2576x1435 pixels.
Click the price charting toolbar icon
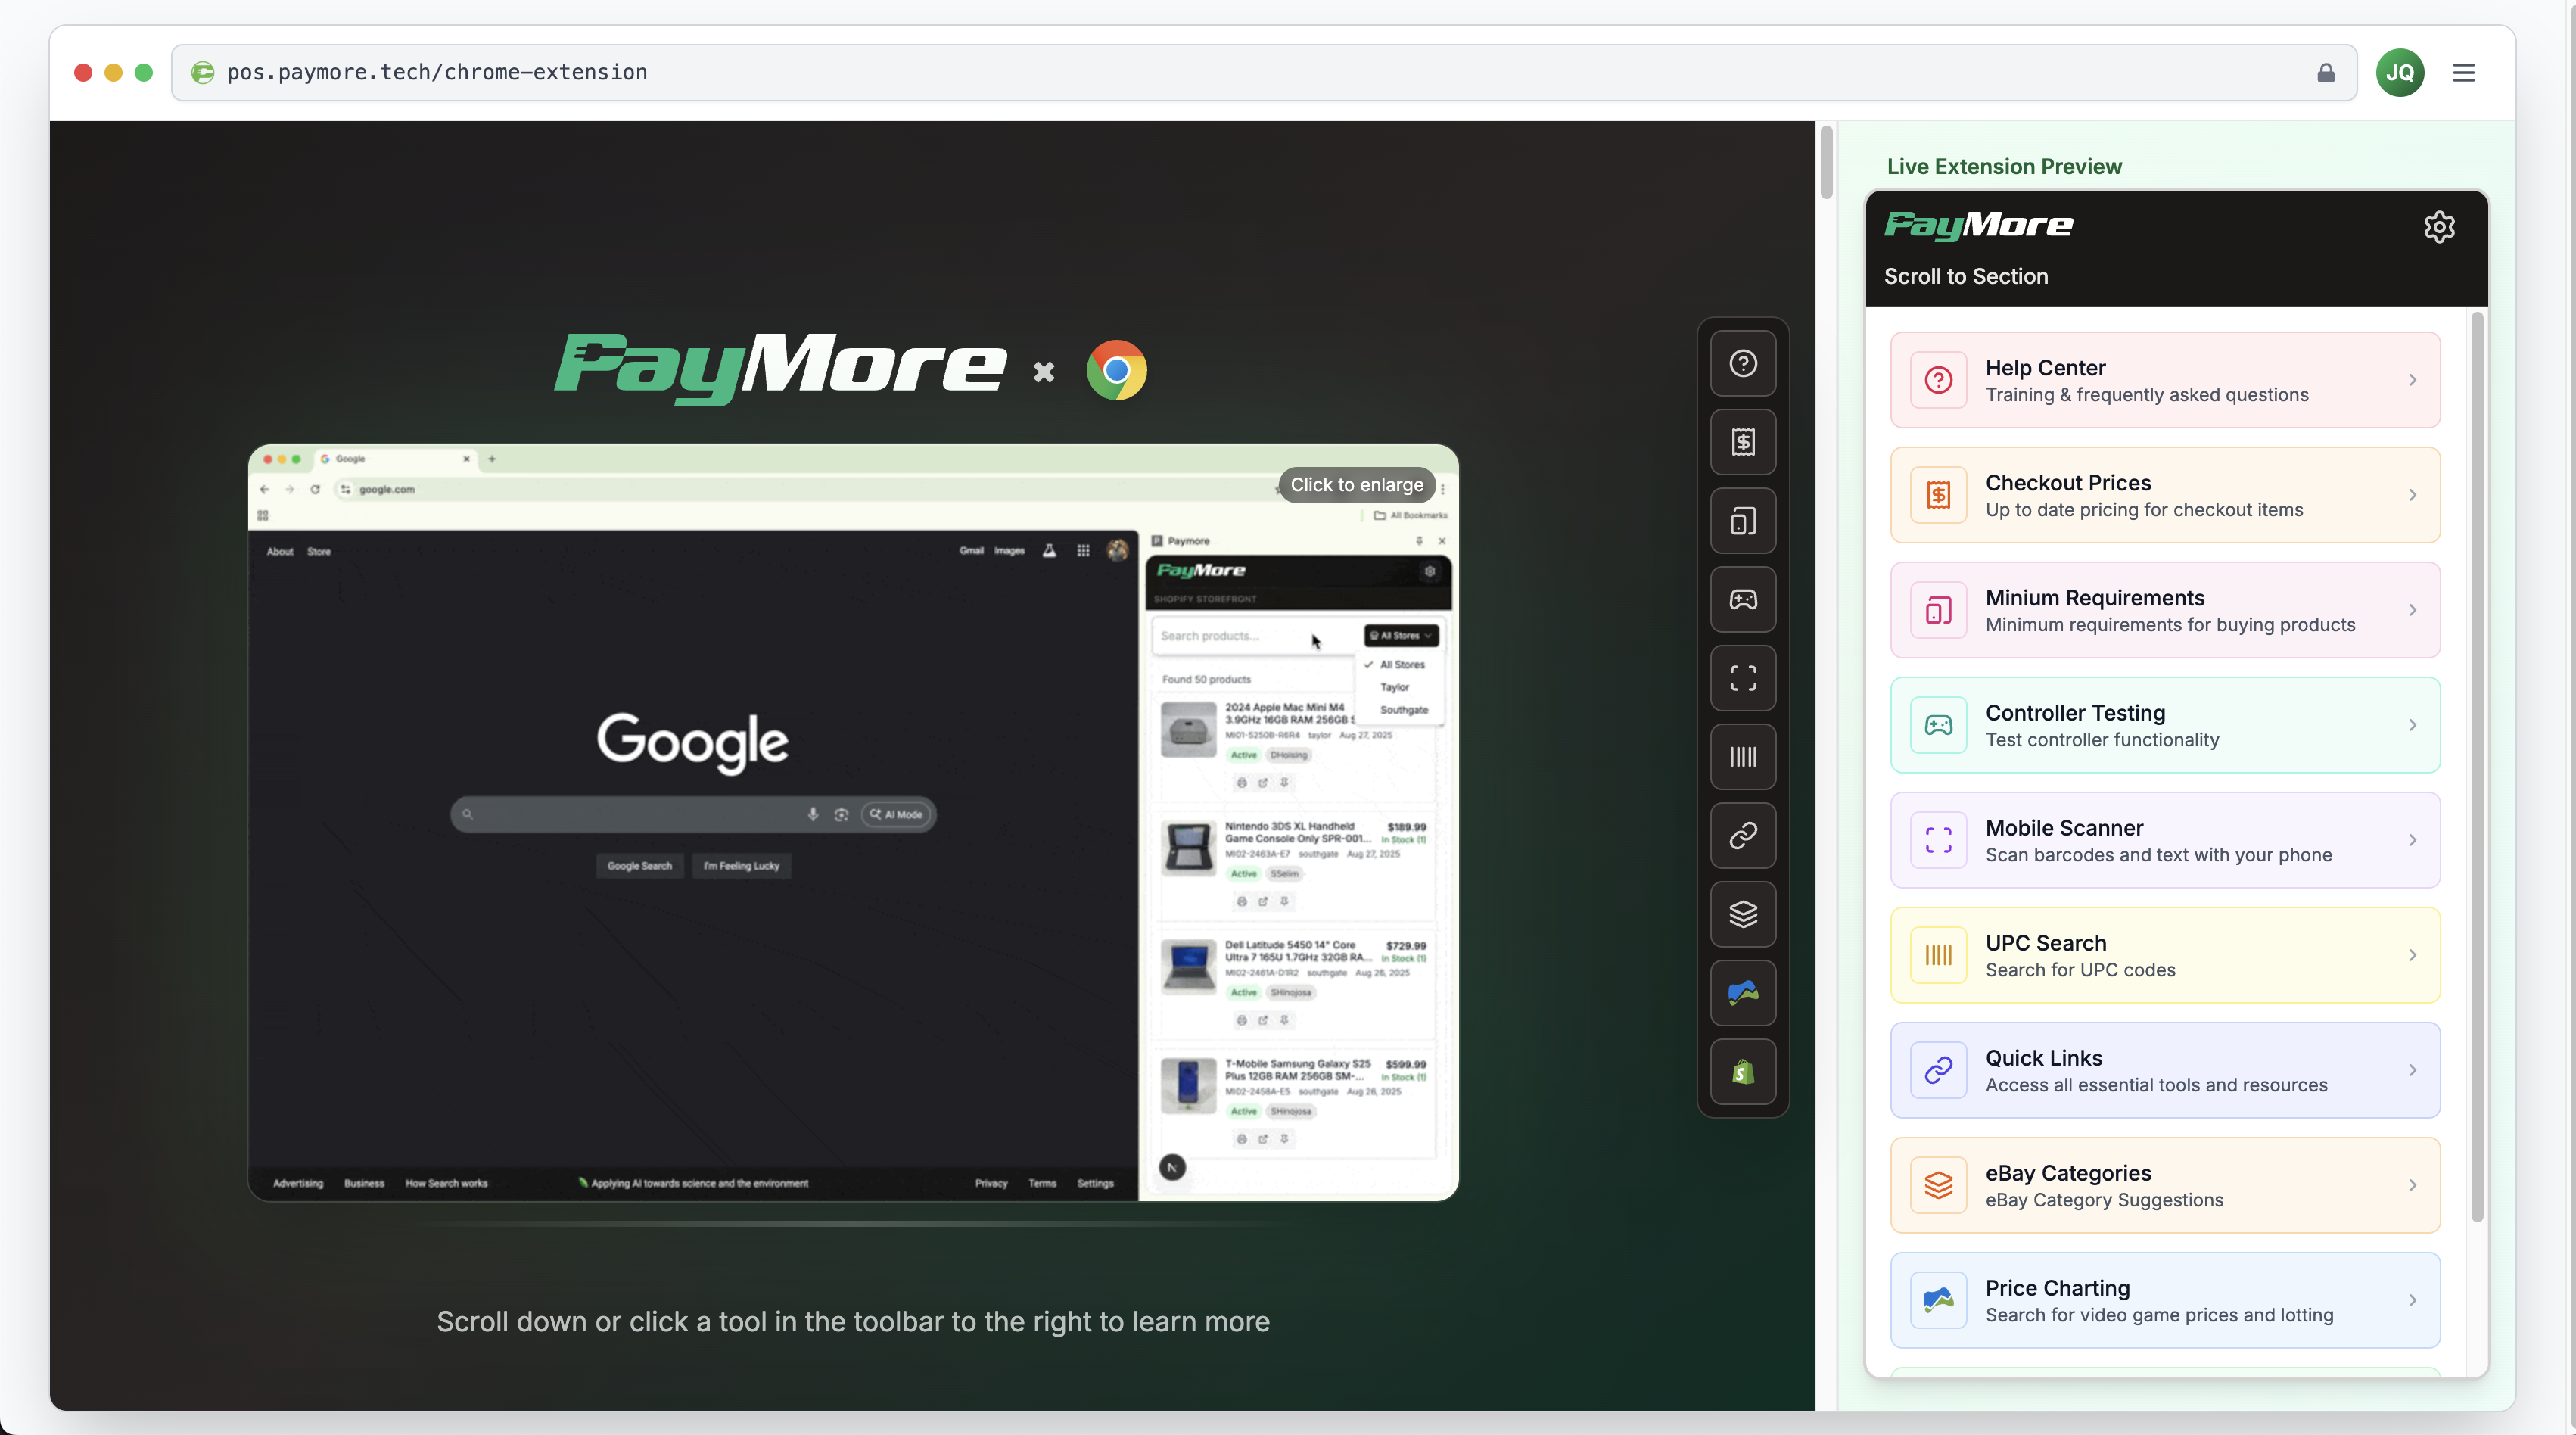click(1743, 993)
